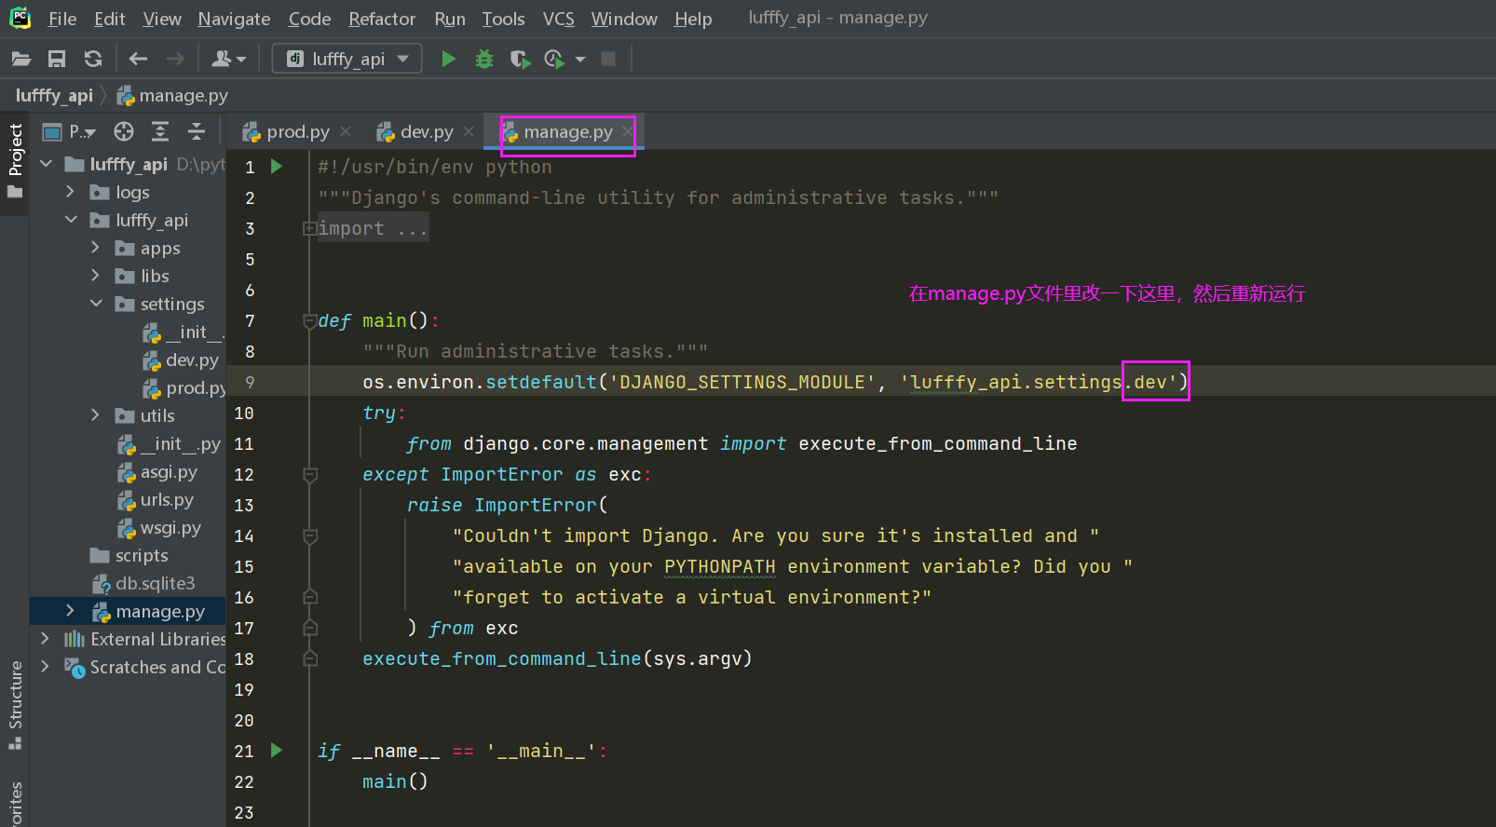Fold the except block marker on line 12
Screen dimensions: 1496x827
[x=310, y=475]
